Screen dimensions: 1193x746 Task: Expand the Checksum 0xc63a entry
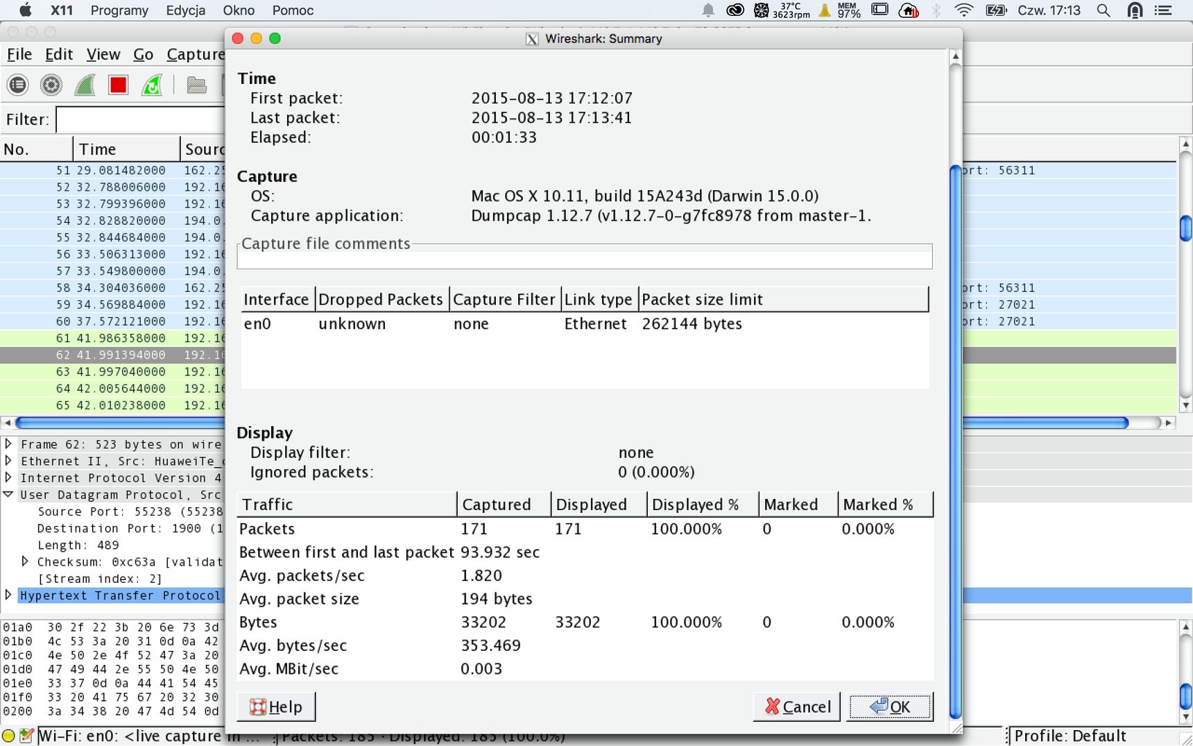[x=25, y=561]
